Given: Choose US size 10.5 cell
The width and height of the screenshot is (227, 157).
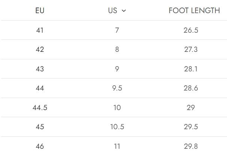Looking at the screenshot, I should pos(117,127).
